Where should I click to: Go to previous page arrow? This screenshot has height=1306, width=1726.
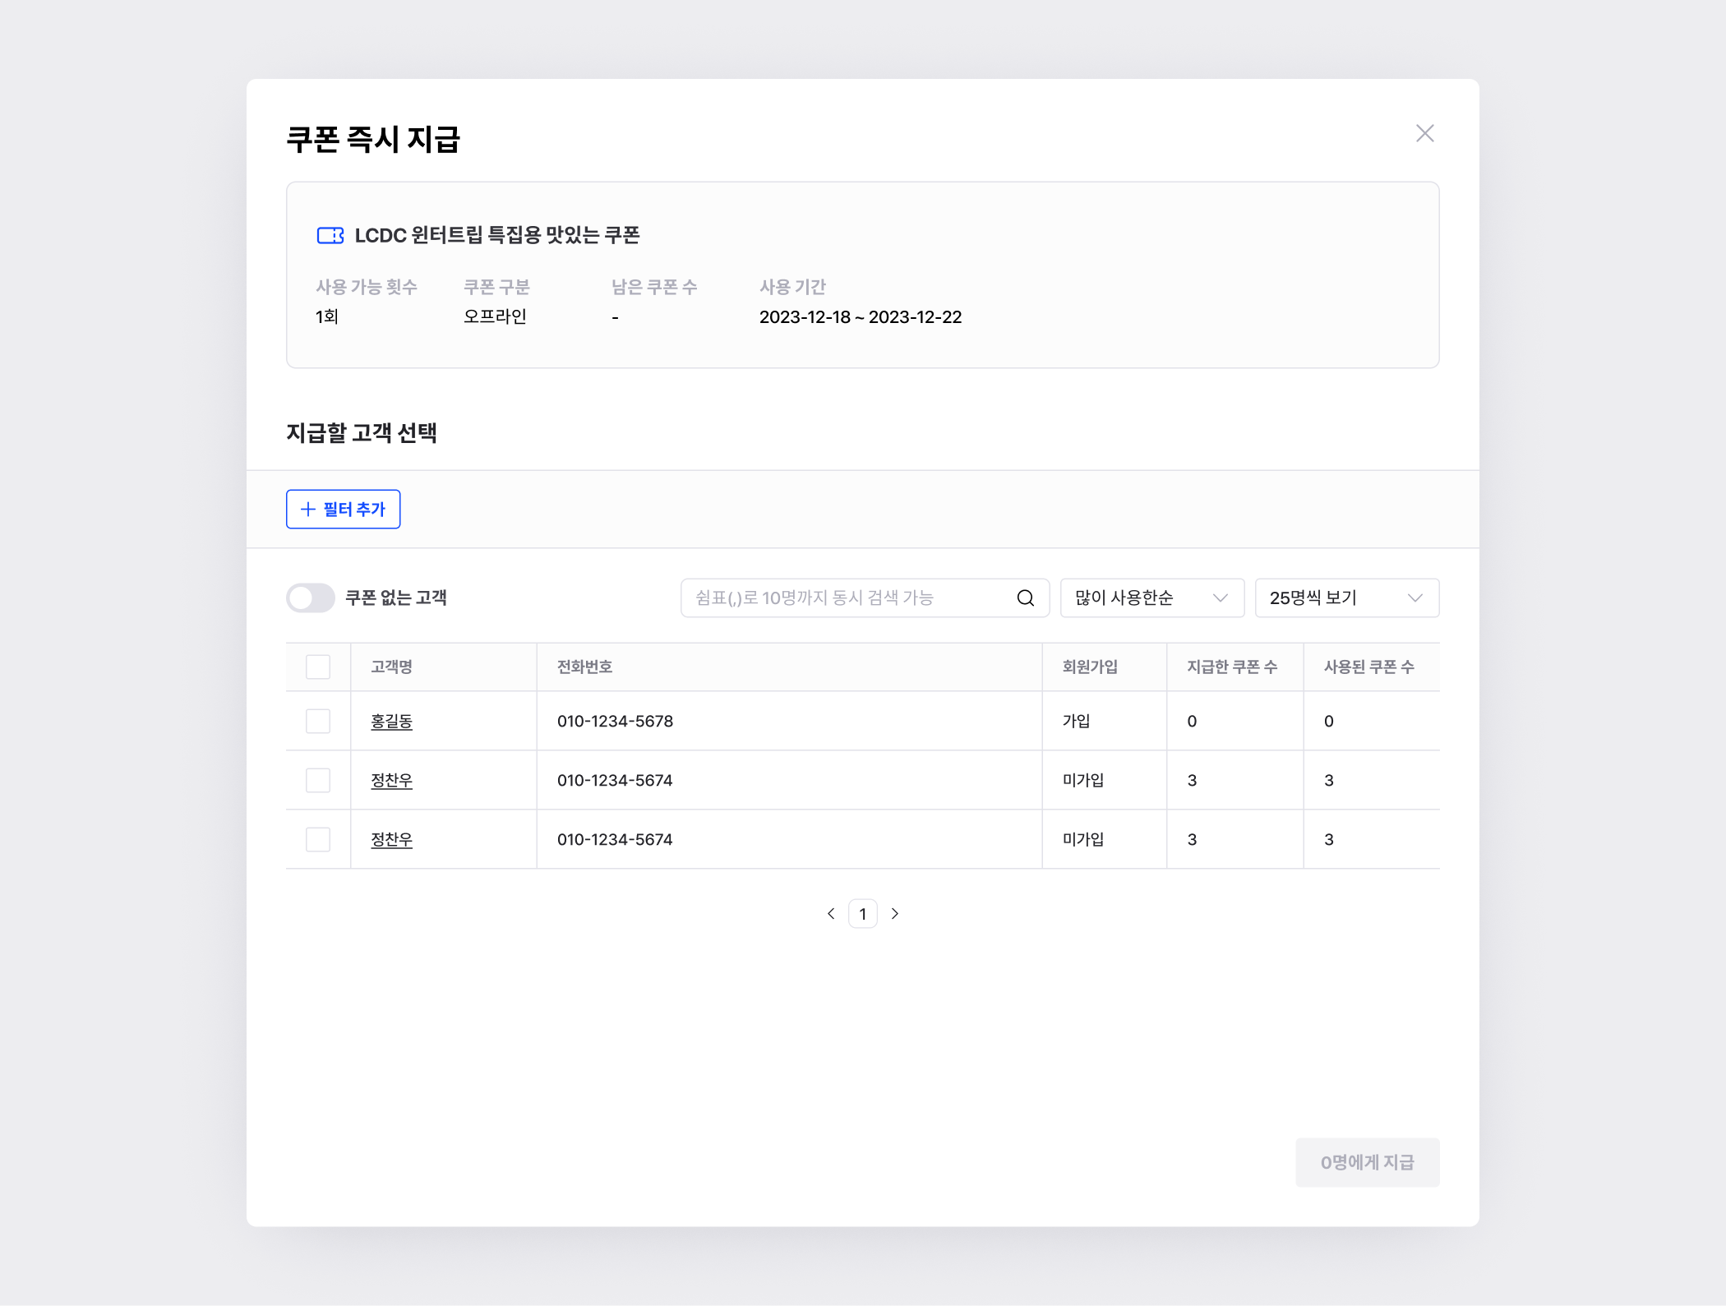pyautogui.click(x=831, y=913)
